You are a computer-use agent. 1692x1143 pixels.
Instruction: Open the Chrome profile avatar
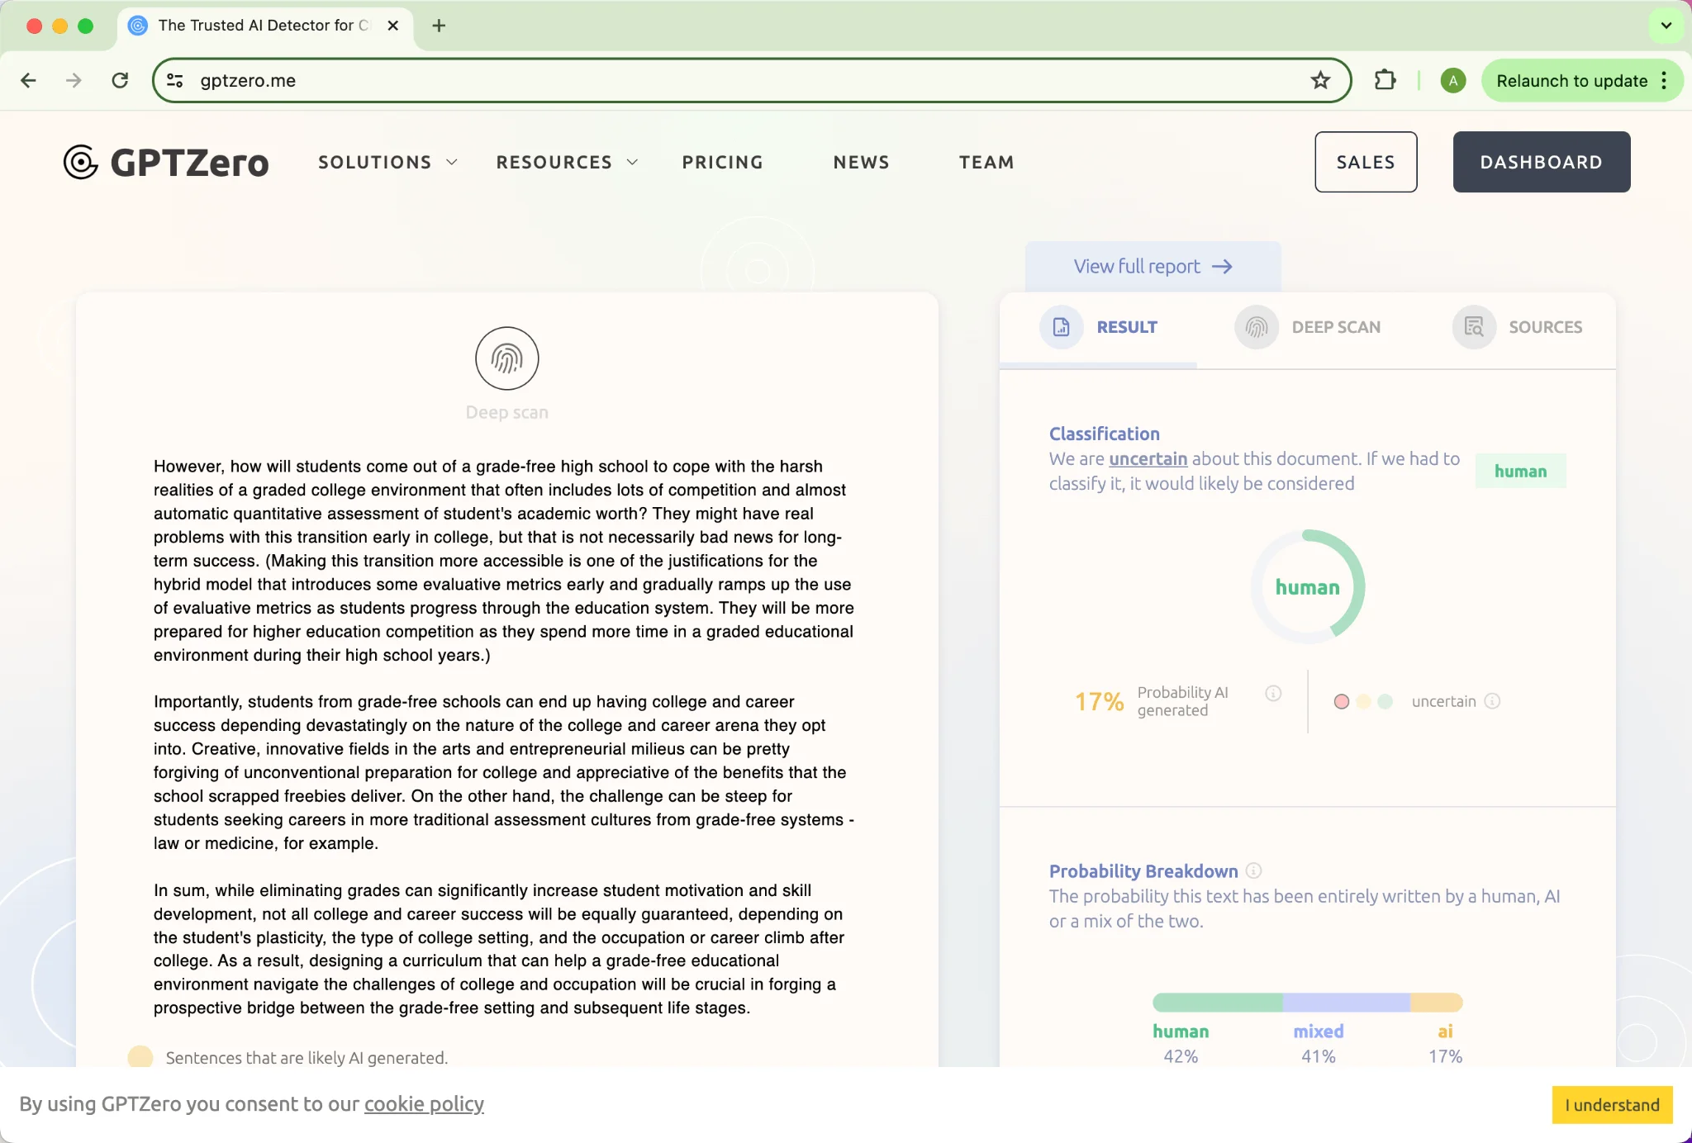[1453, 80]
